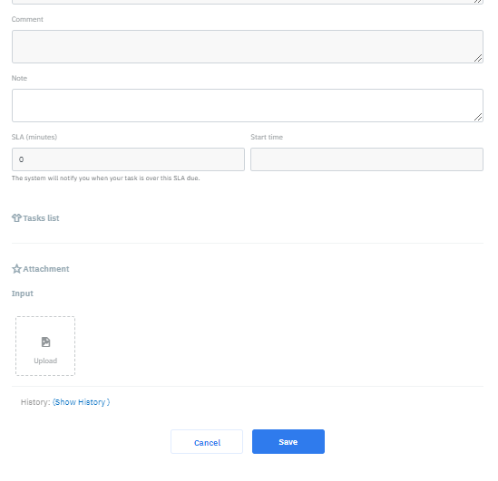498x481 pixels.
Task: Click the Comment field label
Action: pyautogui.click(x=27, y=19)
